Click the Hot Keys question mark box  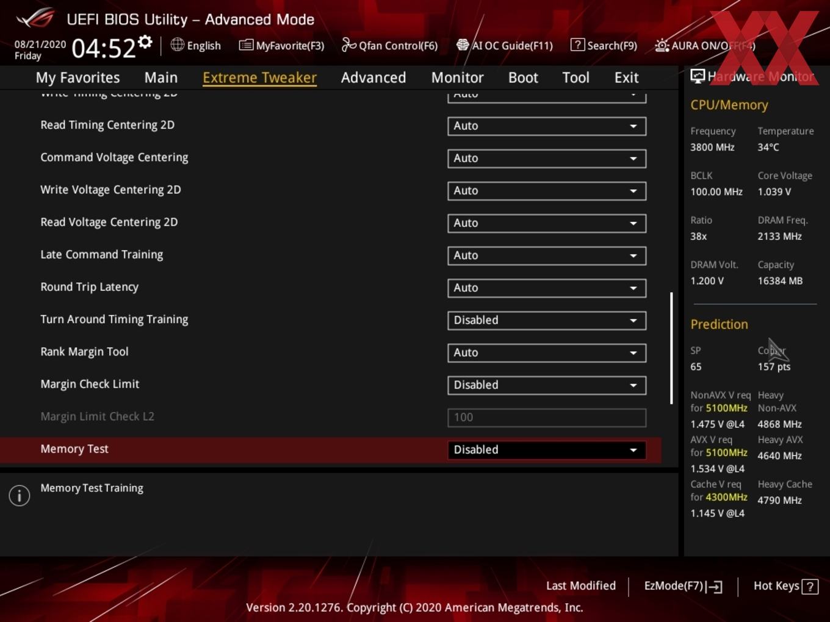[x=810, y=587]
